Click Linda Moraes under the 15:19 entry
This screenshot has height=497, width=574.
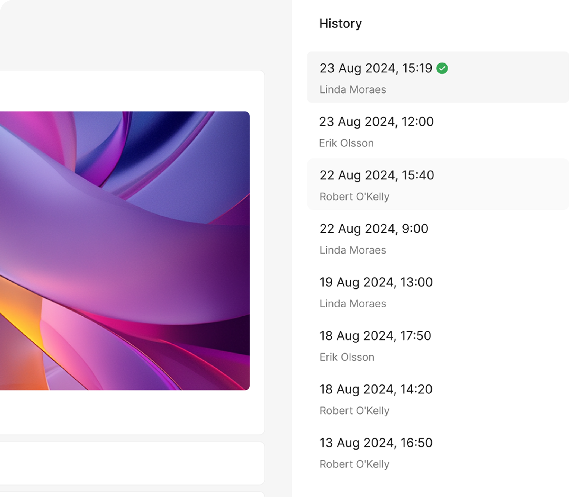353,89
